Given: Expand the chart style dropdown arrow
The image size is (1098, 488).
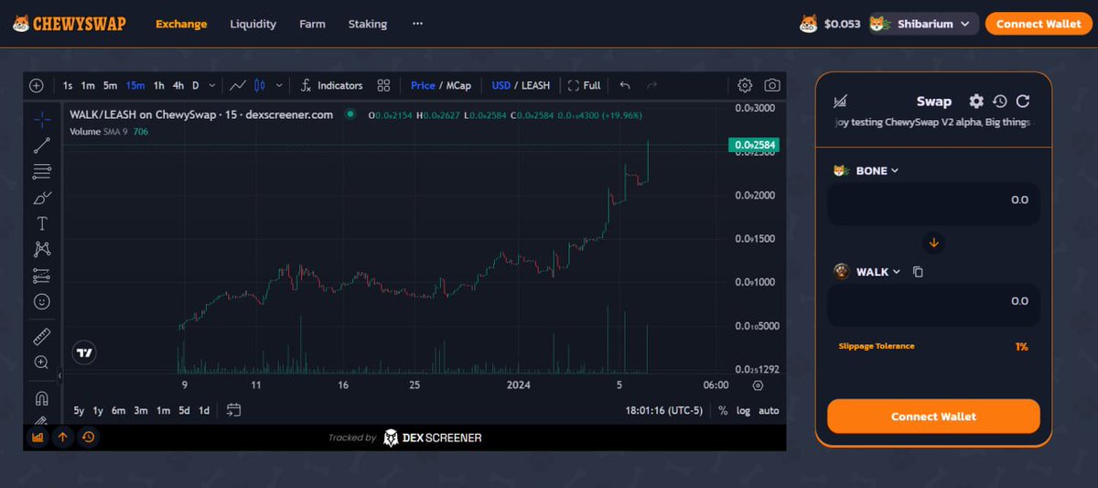Looking at the screenshot, I should 278,85.
